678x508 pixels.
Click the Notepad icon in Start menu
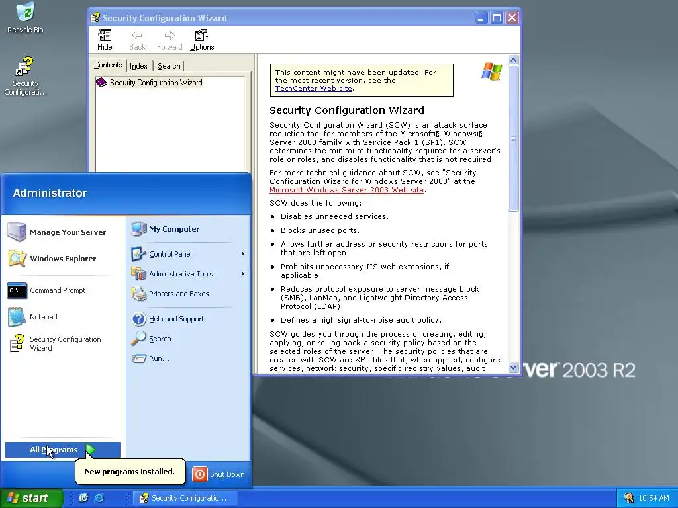[x=17, y=317]
